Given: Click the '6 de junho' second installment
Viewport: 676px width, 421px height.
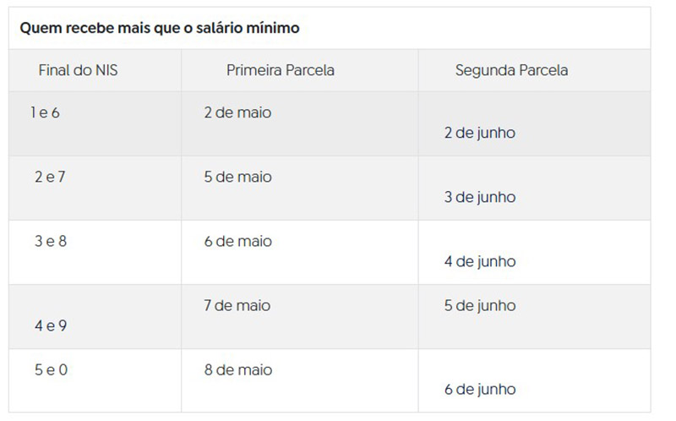Looking at the screenshot, I should [x=479, y=390].
